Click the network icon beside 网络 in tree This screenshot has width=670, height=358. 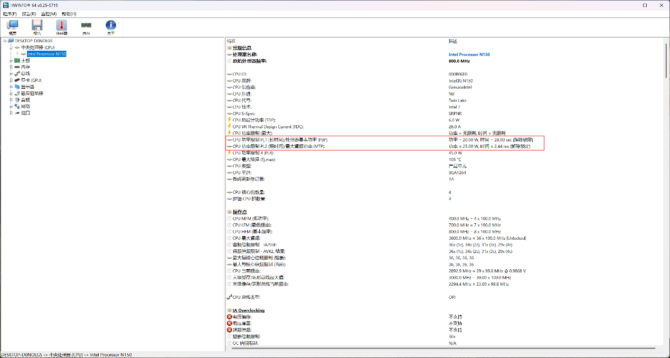(17, 106)
